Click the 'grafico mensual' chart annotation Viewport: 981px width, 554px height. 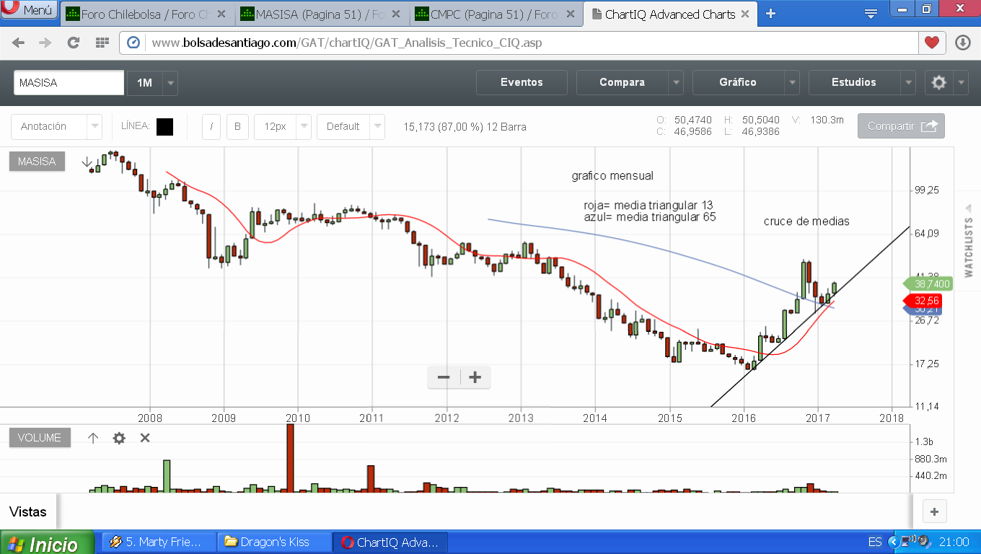612,176
